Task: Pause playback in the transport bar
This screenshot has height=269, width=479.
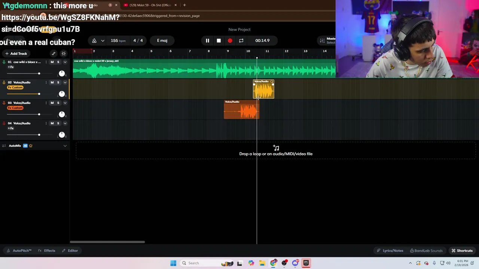Action: 207,40
